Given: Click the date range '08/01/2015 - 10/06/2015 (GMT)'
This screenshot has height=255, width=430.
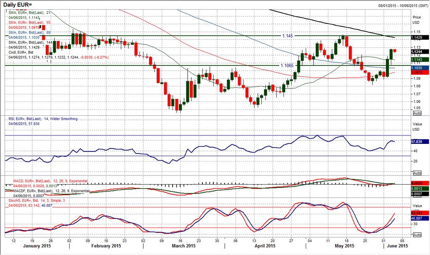Looking at the screenshot, I should tap(403, 5).
